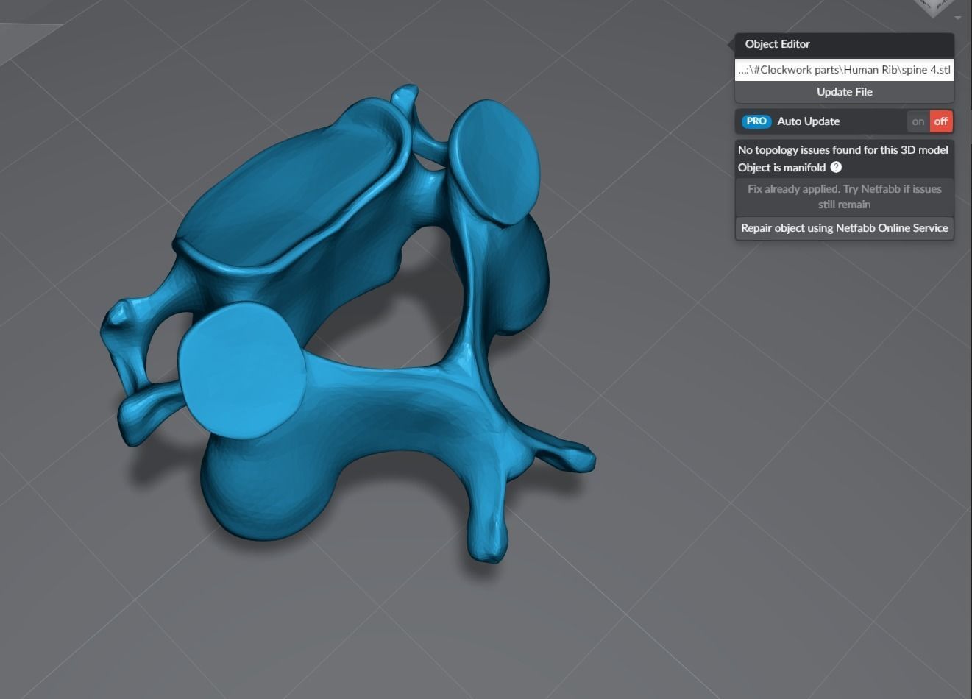Screen dimensions: 972x699
Task: Click the 'Object is manifold' status text
Action: coord(781,167)
